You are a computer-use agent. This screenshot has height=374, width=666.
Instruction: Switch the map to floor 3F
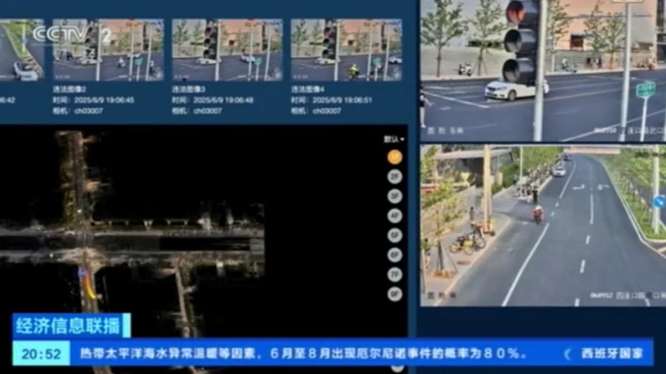[395, 196]
